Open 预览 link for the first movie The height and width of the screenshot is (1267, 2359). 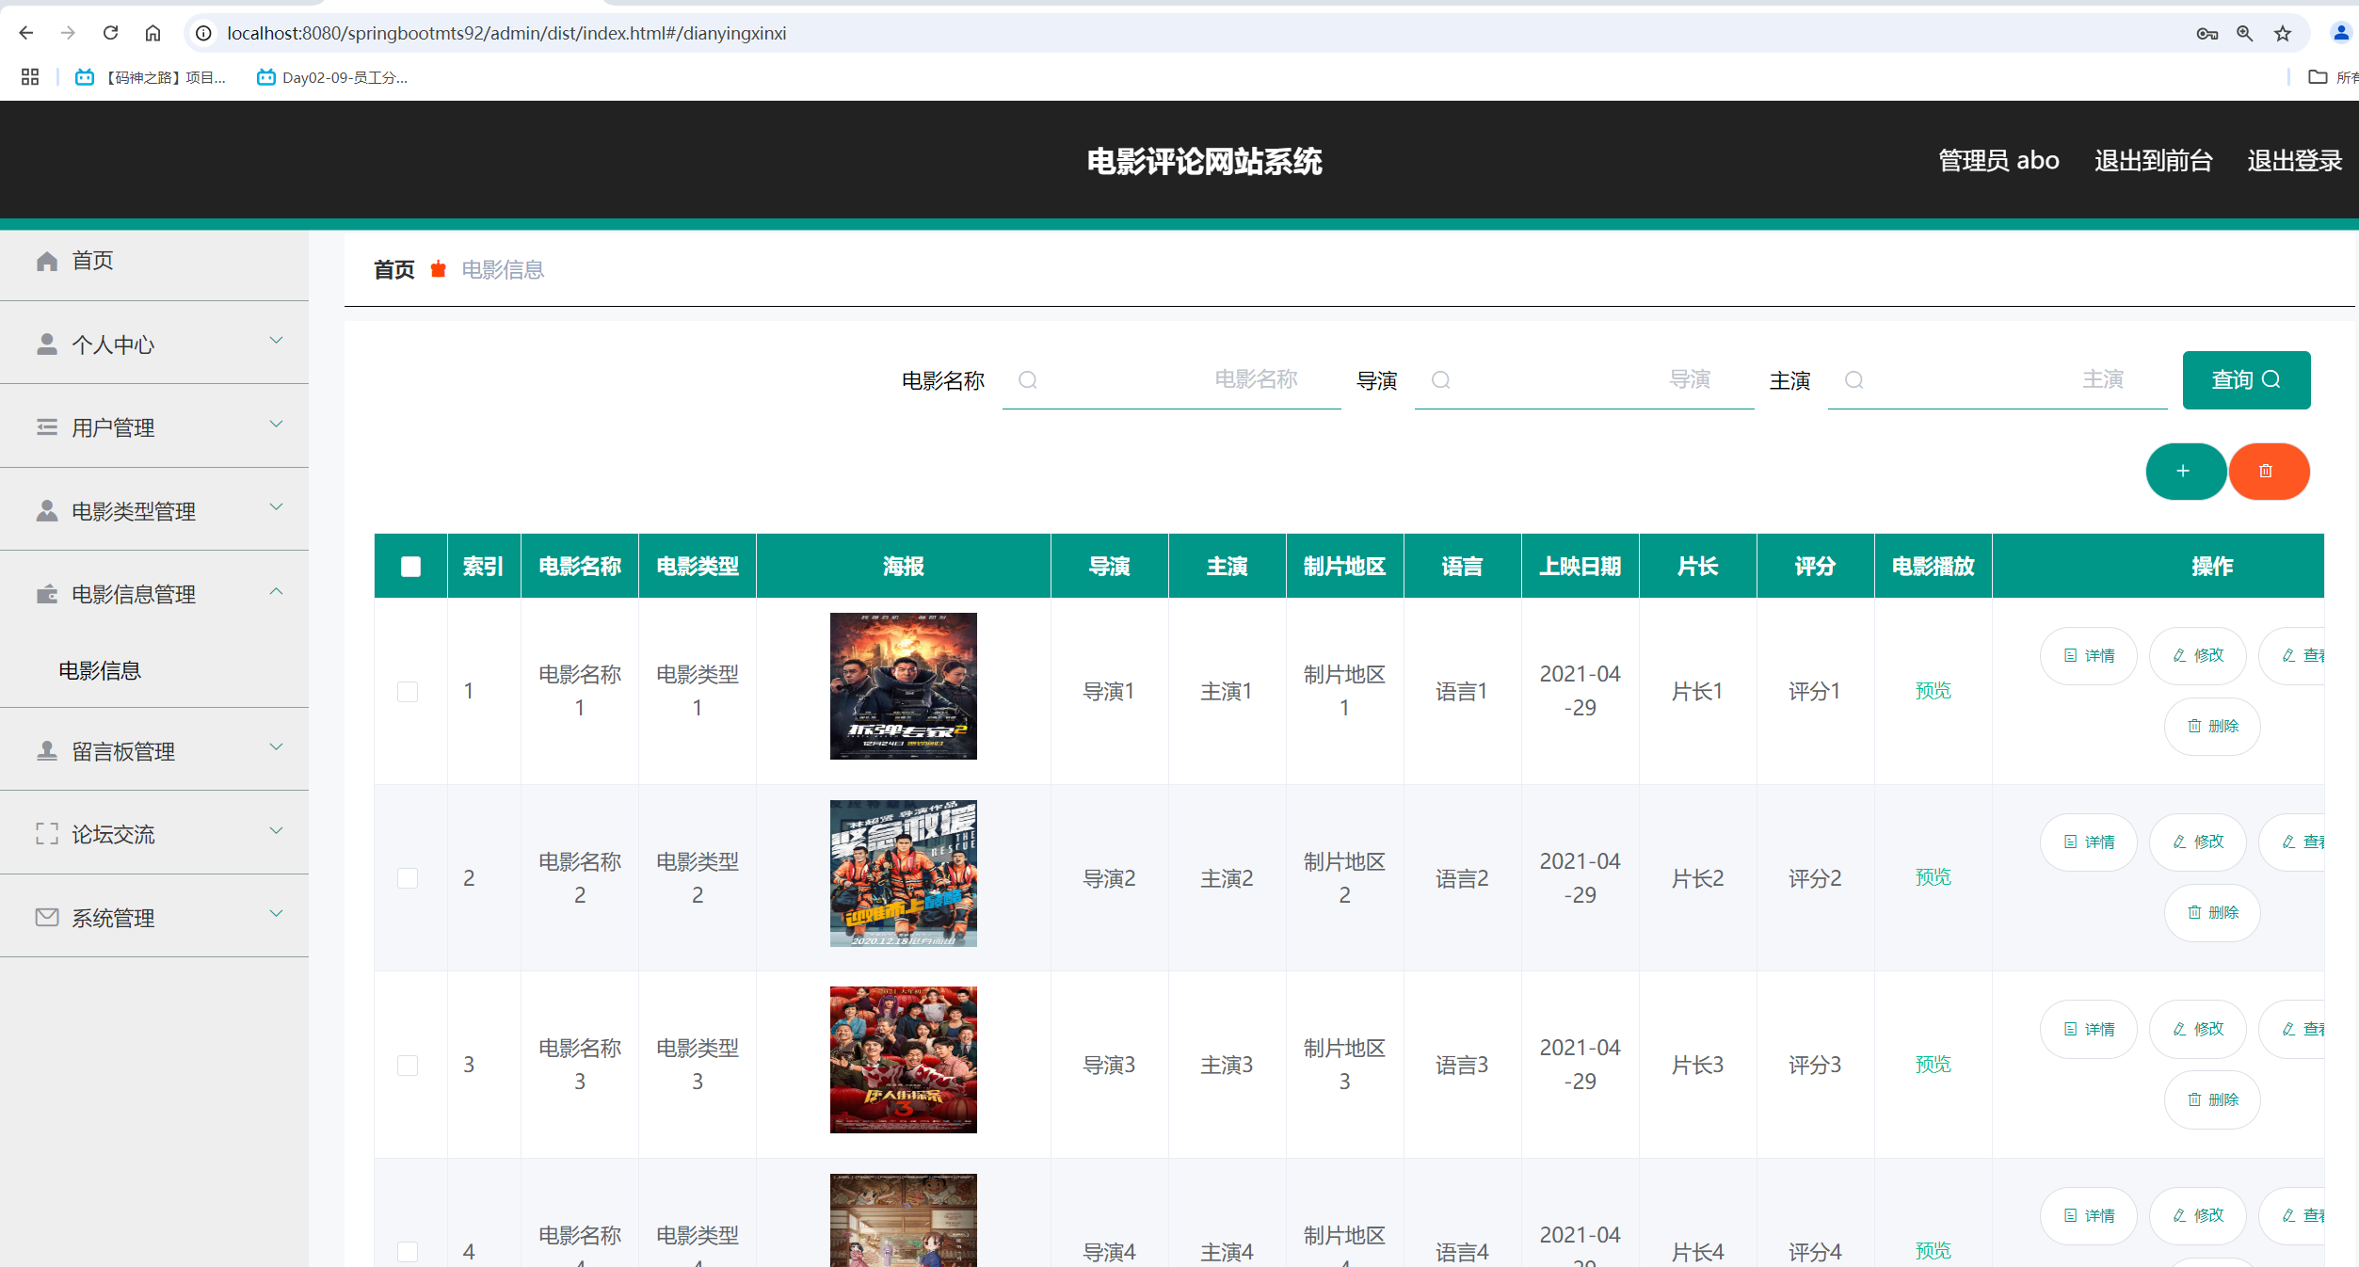(1933, 690)
